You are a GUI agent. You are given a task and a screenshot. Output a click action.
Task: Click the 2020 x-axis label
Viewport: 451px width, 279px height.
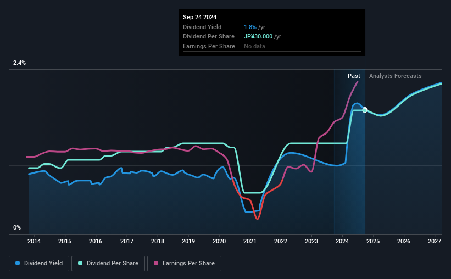click(219, 241)
